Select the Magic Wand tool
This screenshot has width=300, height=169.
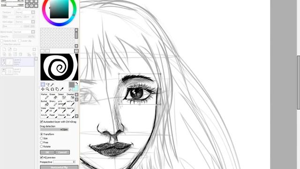click(52, 84)
